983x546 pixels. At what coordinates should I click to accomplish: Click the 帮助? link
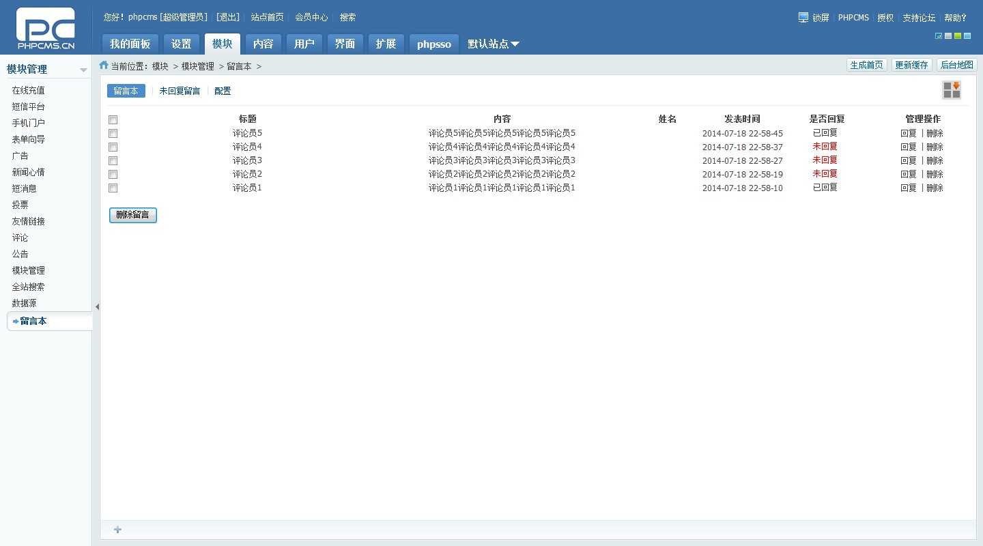(956, 18)
